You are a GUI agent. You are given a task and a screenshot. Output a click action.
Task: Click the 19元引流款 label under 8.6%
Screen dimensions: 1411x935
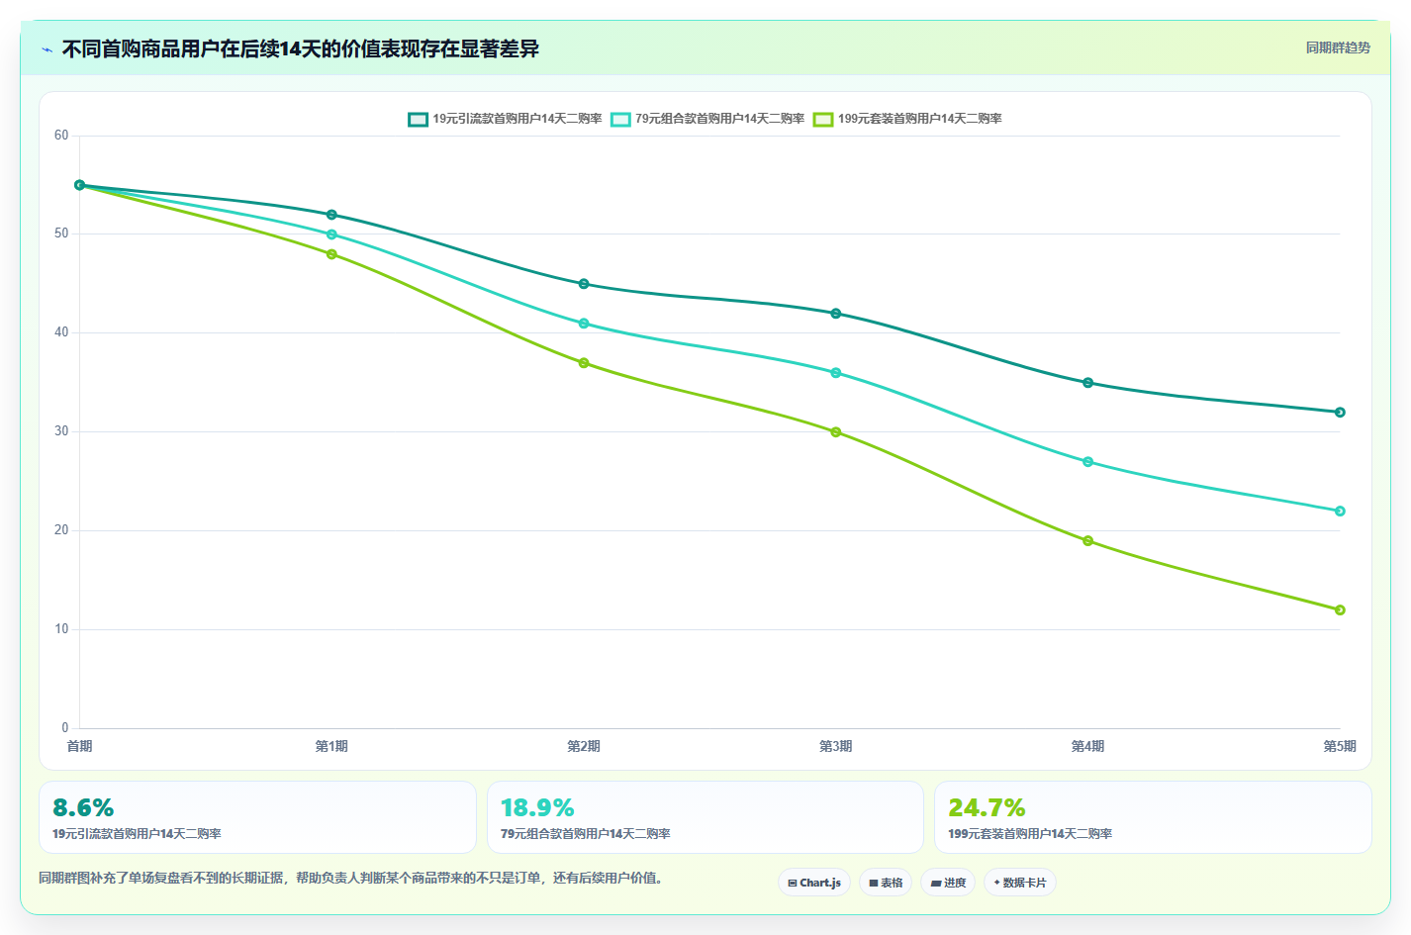tap(137, 834)
